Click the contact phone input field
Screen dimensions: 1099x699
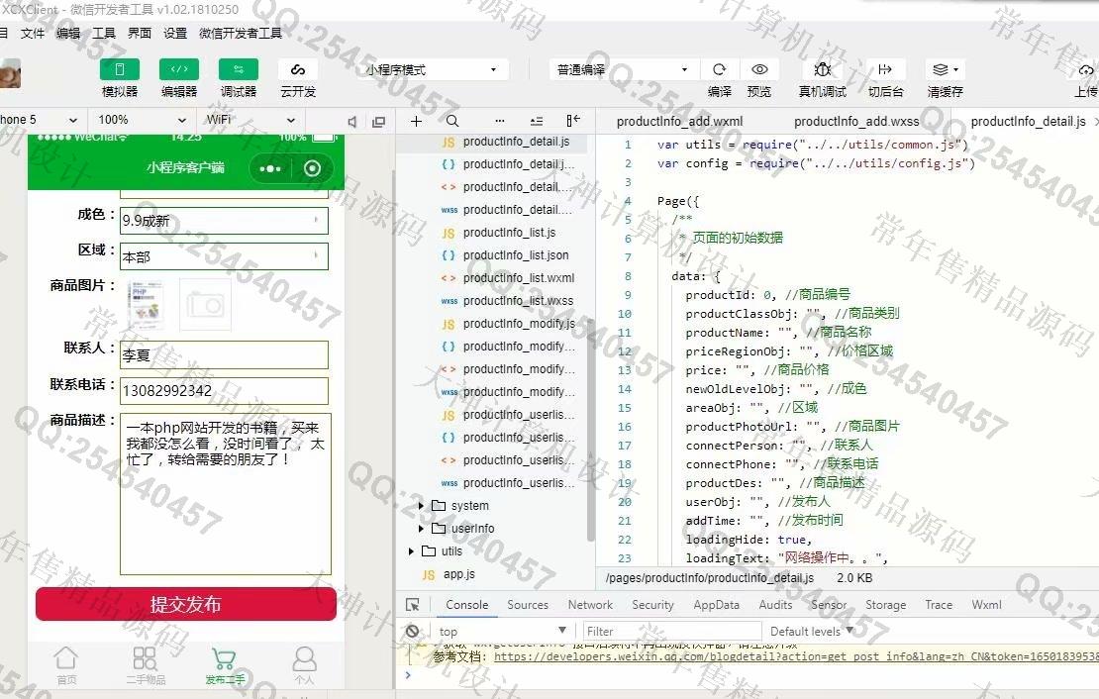click(x=224, y=391)
